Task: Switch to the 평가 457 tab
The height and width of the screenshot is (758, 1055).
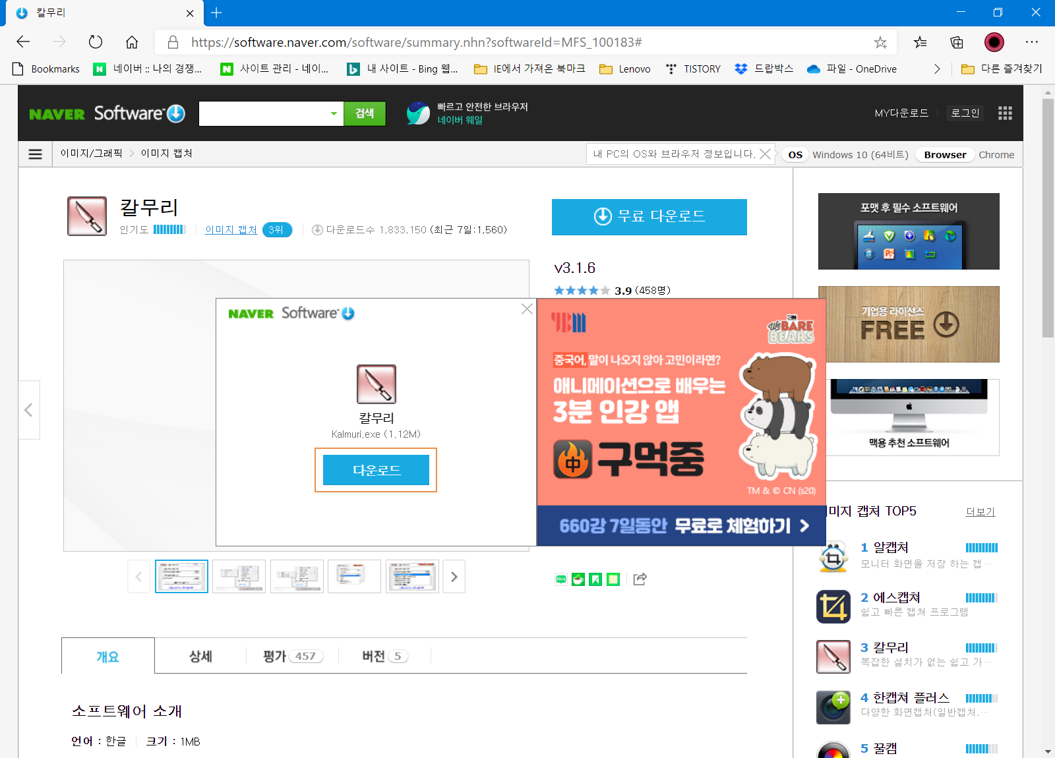Action: (x=293, y=656)
